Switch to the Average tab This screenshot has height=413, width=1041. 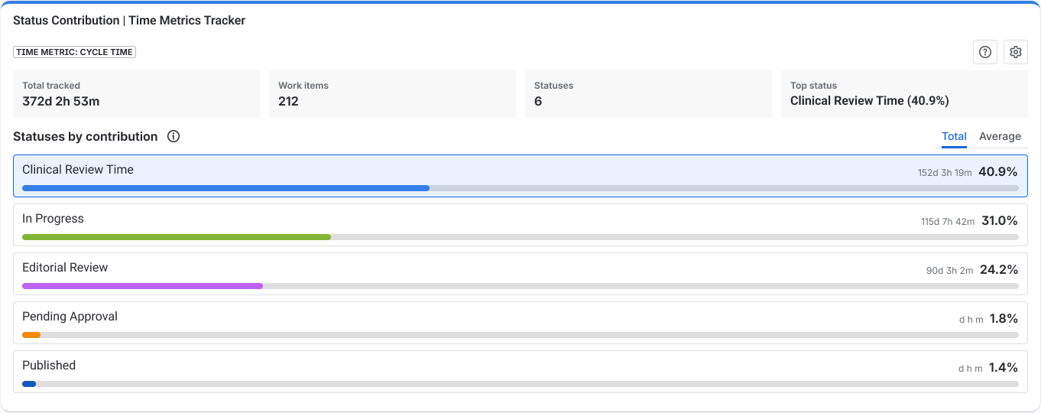pos(1000,136)
